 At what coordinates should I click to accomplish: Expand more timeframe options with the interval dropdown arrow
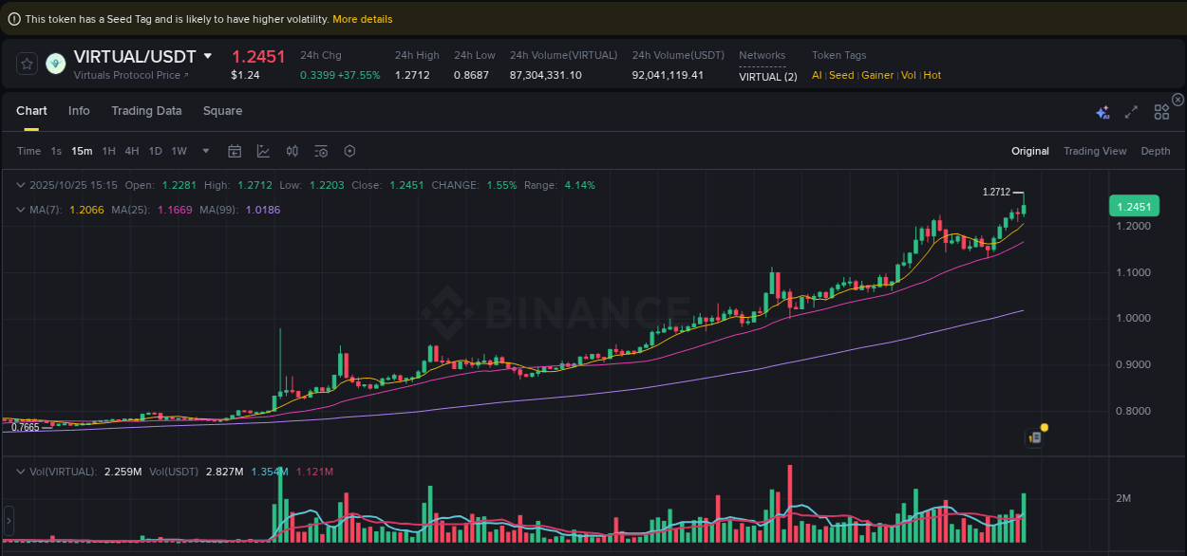tap(205, 151)
